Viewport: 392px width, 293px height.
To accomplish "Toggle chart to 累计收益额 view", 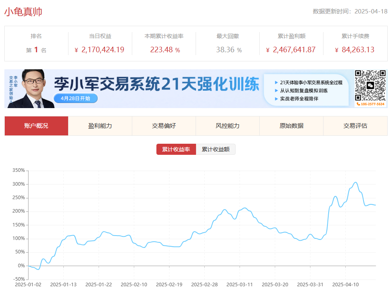I will [216, 149].
